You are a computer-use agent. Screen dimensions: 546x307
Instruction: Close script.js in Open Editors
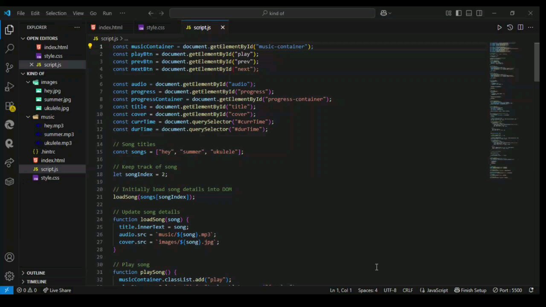[x=32, y=65]
